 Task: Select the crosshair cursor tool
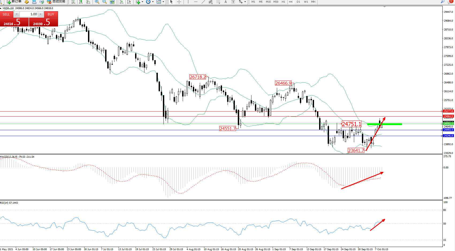[179, 2]
